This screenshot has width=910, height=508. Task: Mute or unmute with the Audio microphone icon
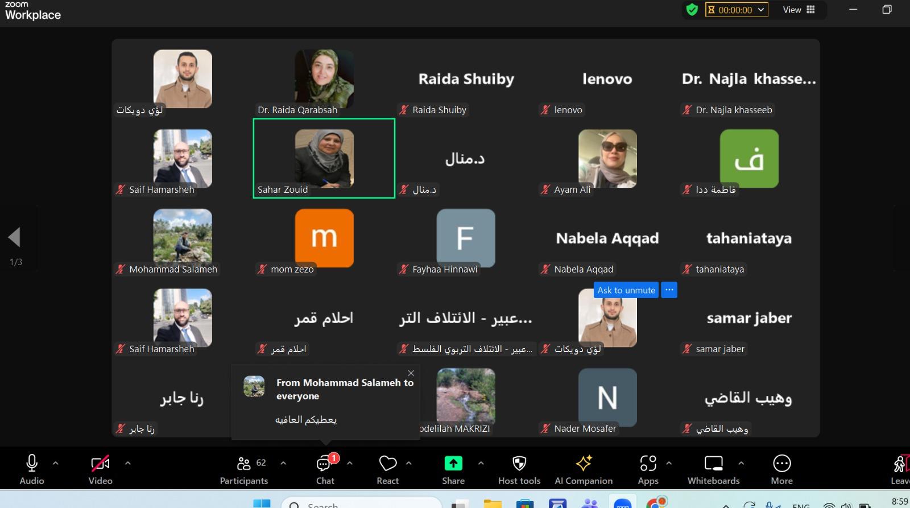[x=32, y=464]
